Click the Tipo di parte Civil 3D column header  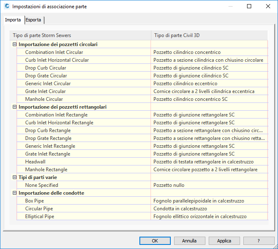point(209,35)
